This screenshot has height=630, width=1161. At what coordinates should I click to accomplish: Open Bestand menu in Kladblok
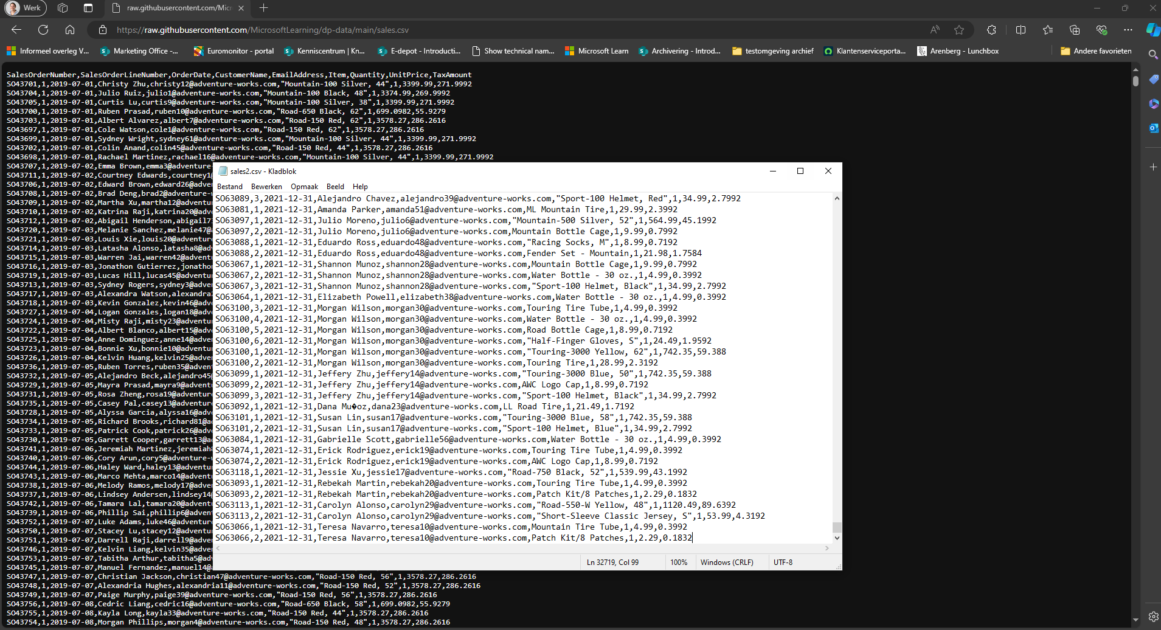pos(230,187)
